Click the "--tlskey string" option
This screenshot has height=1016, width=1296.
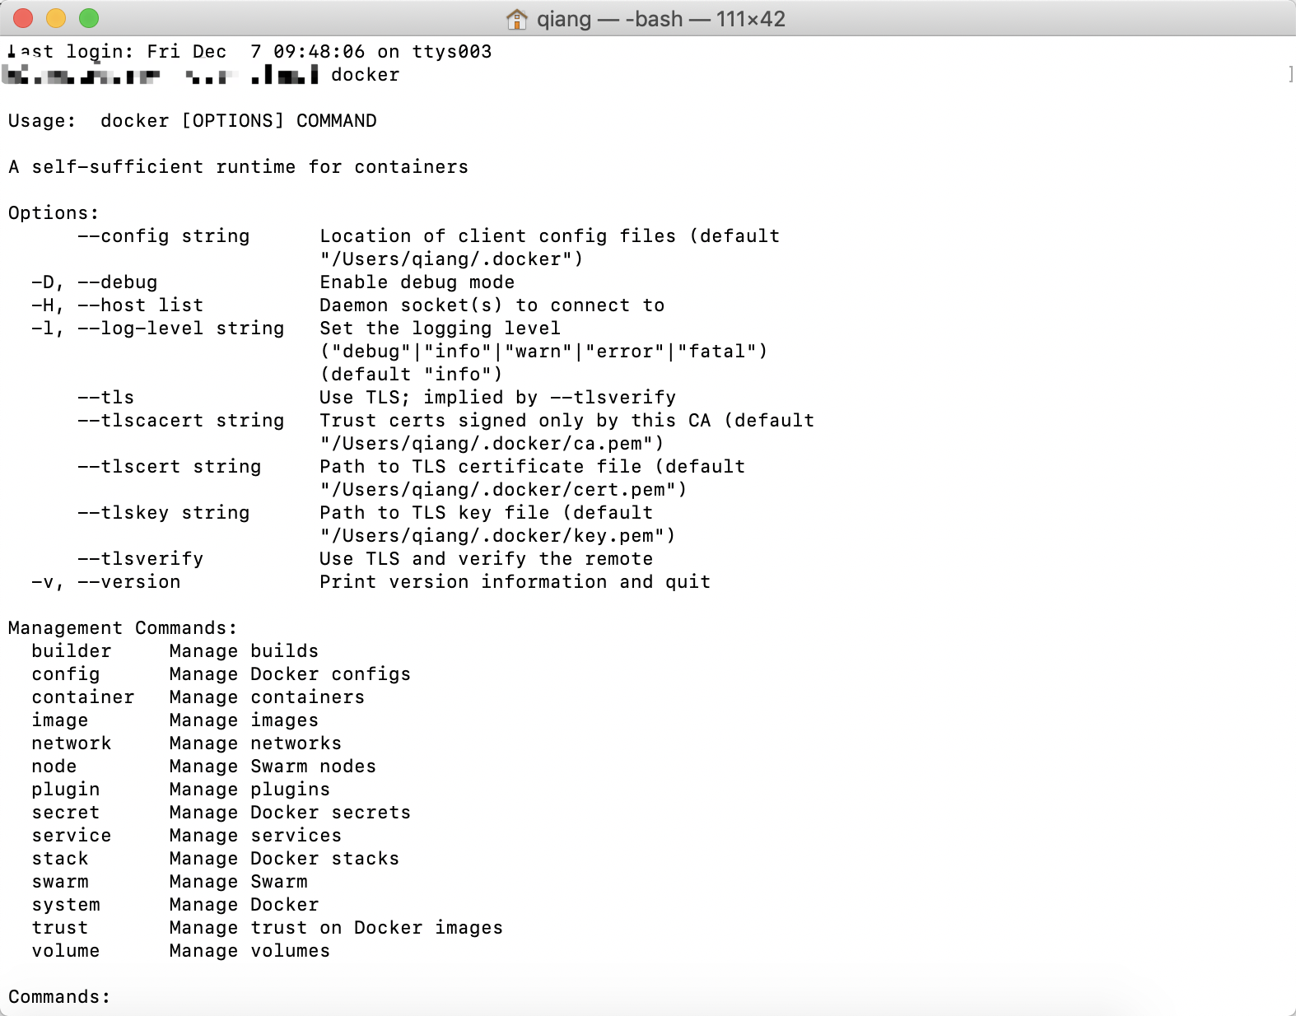[x=163, y=512]
